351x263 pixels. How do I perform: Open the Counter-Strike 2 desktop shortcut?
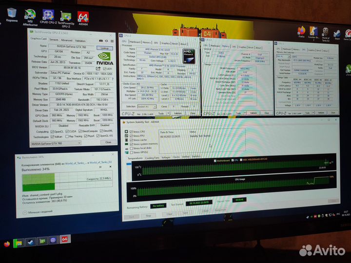pos(313,34)
